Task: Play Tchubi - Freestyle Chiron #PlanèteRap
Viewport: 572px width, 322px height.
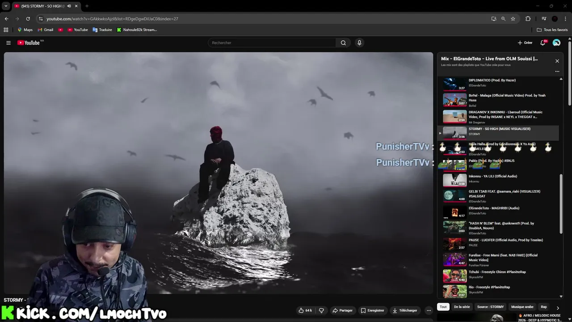Action: point(498,275)
